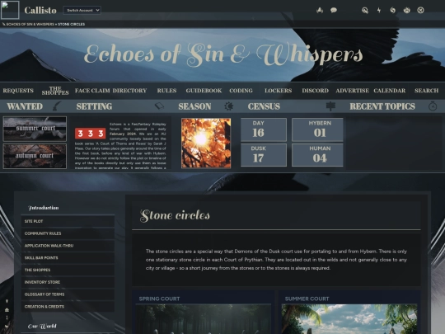The height and width of the screenshot is (334, 445).
Task: Click the summer court wanted banner
Action: [35, 129]
